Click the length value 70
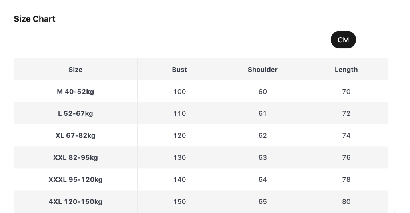 [346, 92]
